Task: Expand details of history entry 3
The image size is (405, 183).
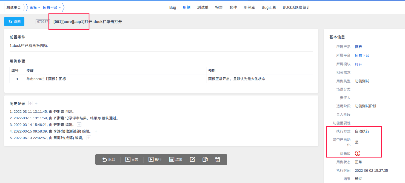Action: click(79, 125)
